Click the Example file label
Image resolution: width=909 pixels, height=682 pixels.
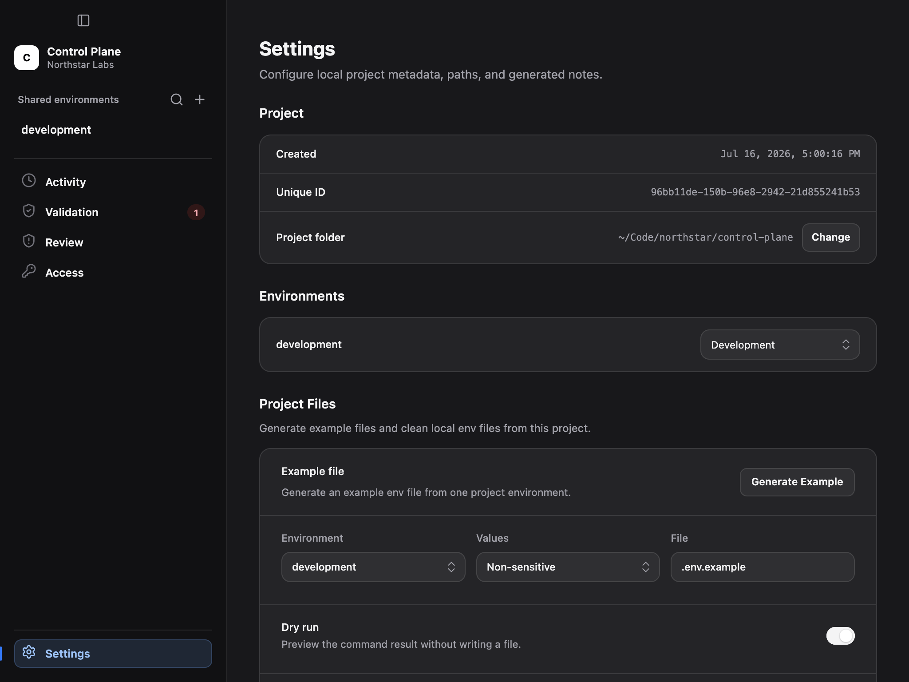click(312, 472)
